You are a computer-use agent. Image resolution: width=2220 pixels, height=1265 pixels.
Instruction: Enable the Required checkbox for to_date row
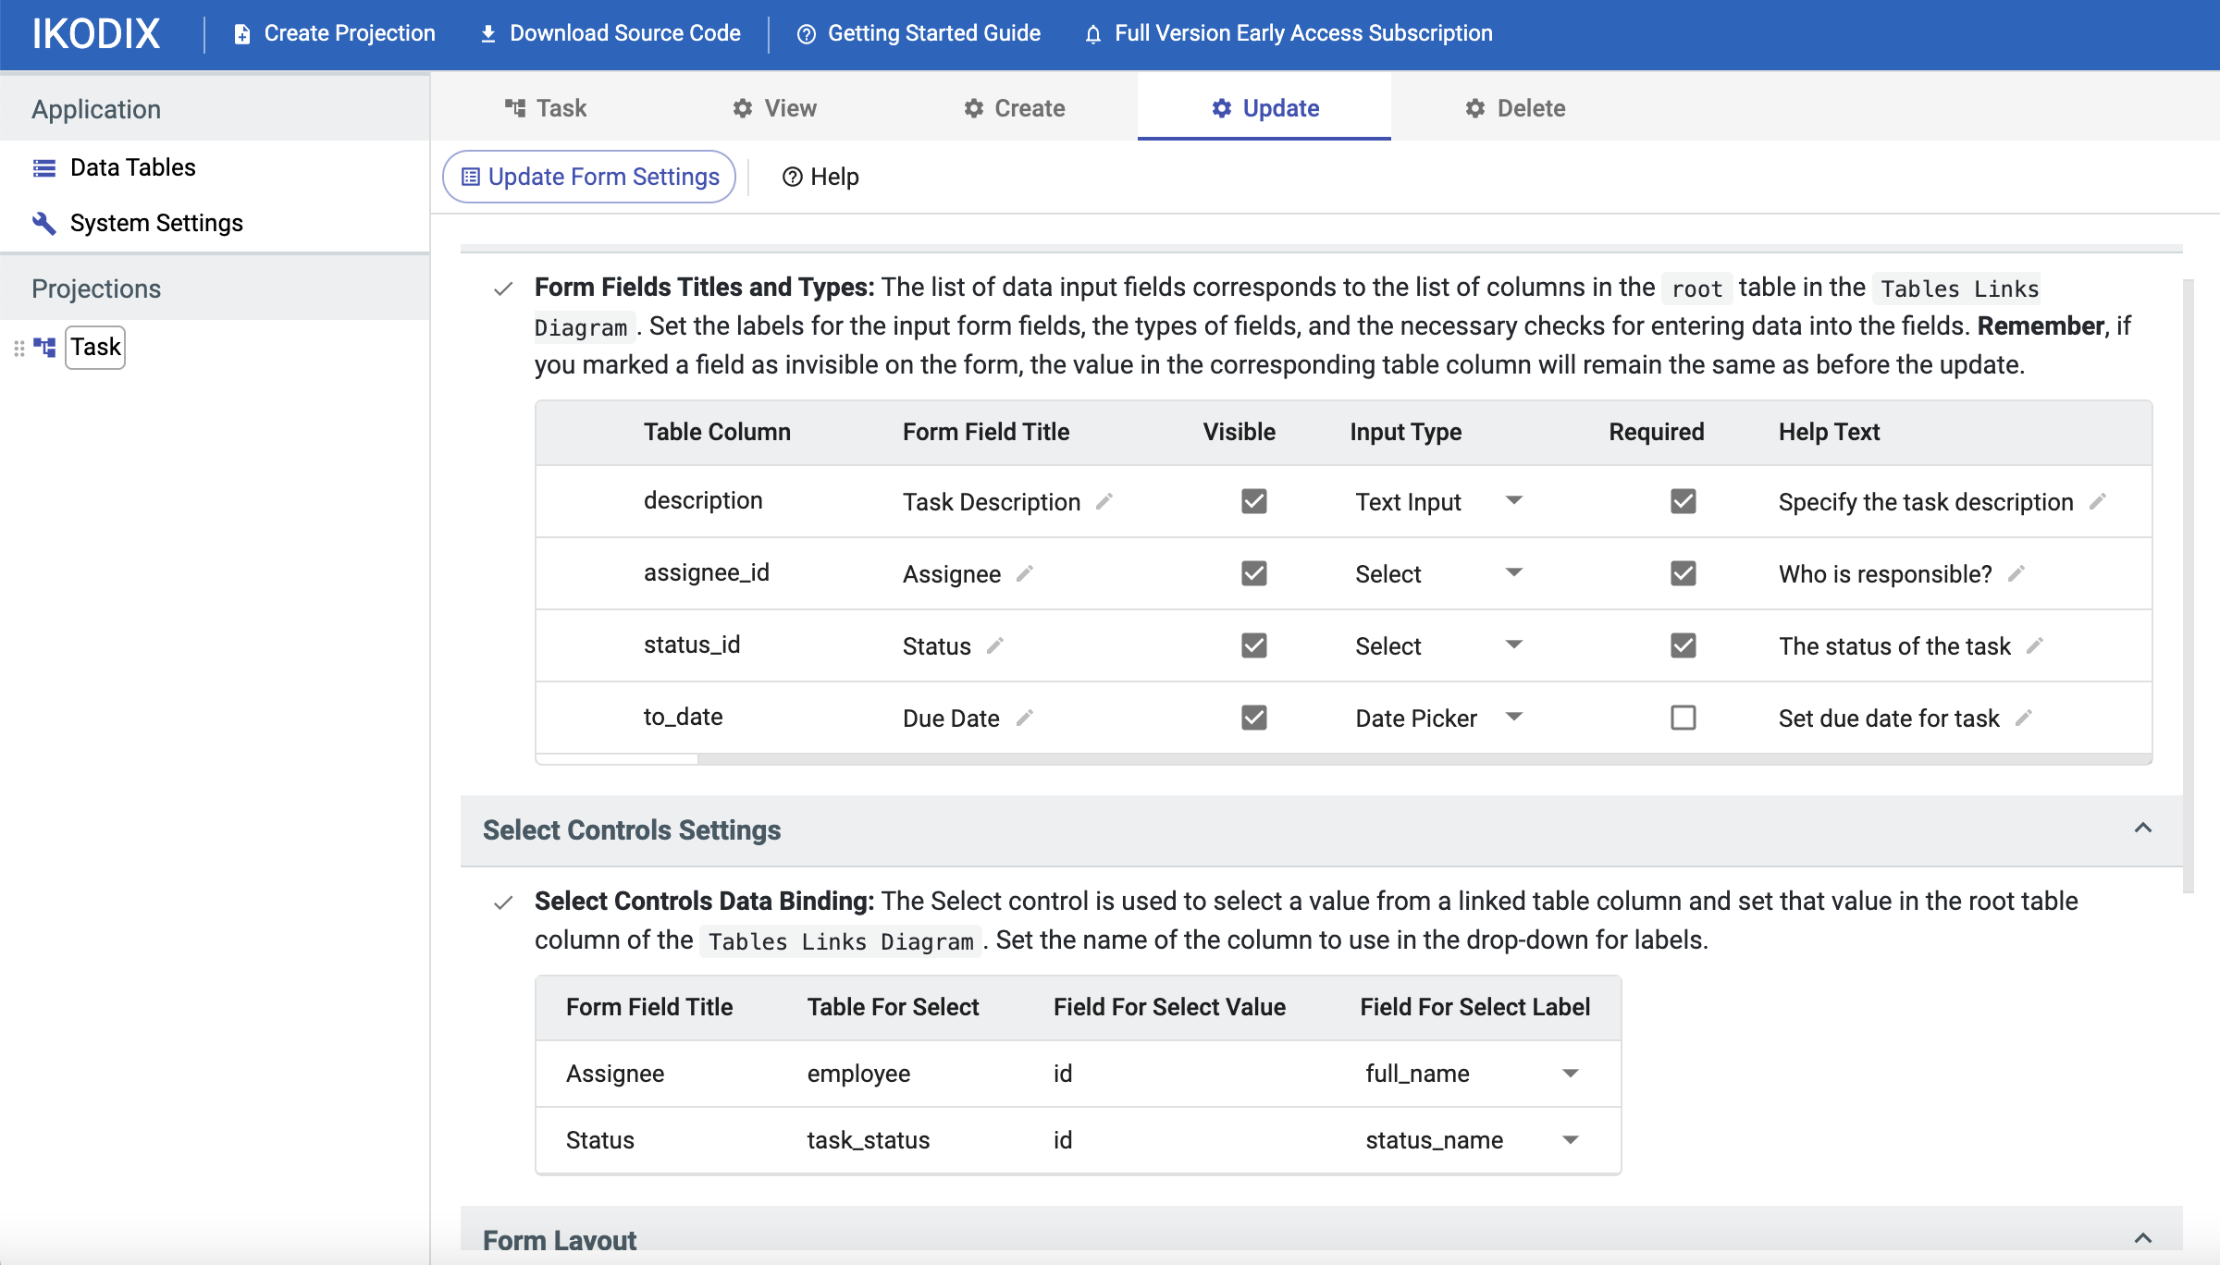1683,718
